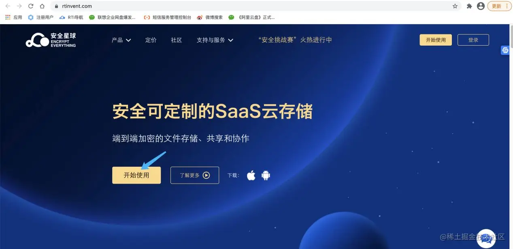This screenshot has height=249, width=513.
Task: Open the 社区 nav item
Action: coord(177,40)
